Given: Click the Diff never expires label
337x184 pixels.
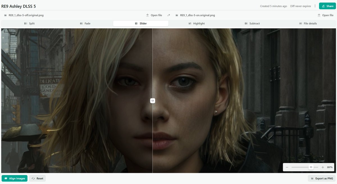Looking at the screenshot, I should coord(301,6).
